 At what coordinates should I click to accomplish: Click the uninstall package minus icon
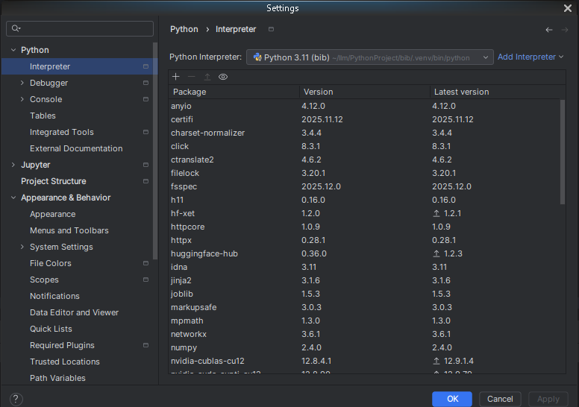pyautogui.click(x=192, y=77)
